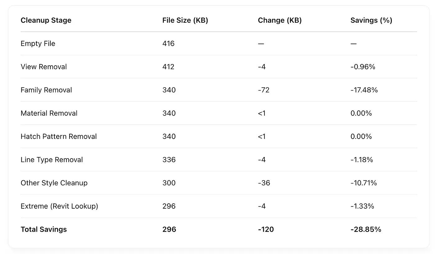Click the File Size (KB) column header
Image resolution: width=435 pixels, height=254 pixels.
click(185, 21)
